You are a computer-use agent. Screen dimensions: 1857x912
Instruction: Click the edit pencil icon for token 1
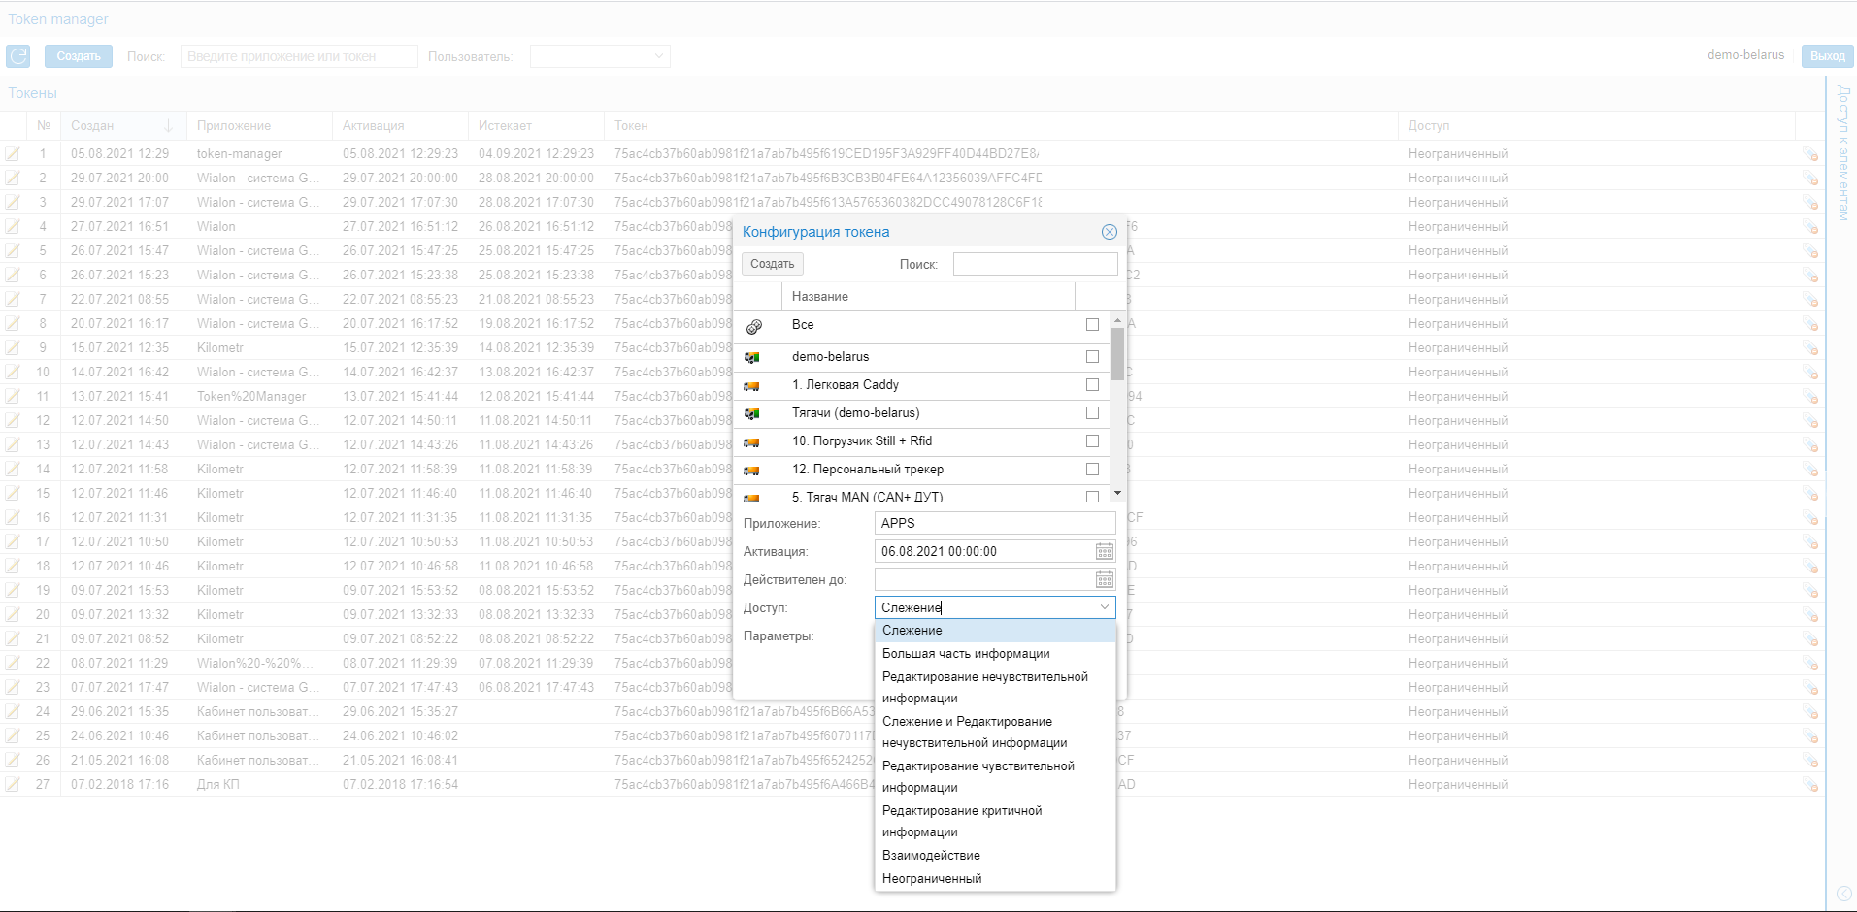point(13,153)
